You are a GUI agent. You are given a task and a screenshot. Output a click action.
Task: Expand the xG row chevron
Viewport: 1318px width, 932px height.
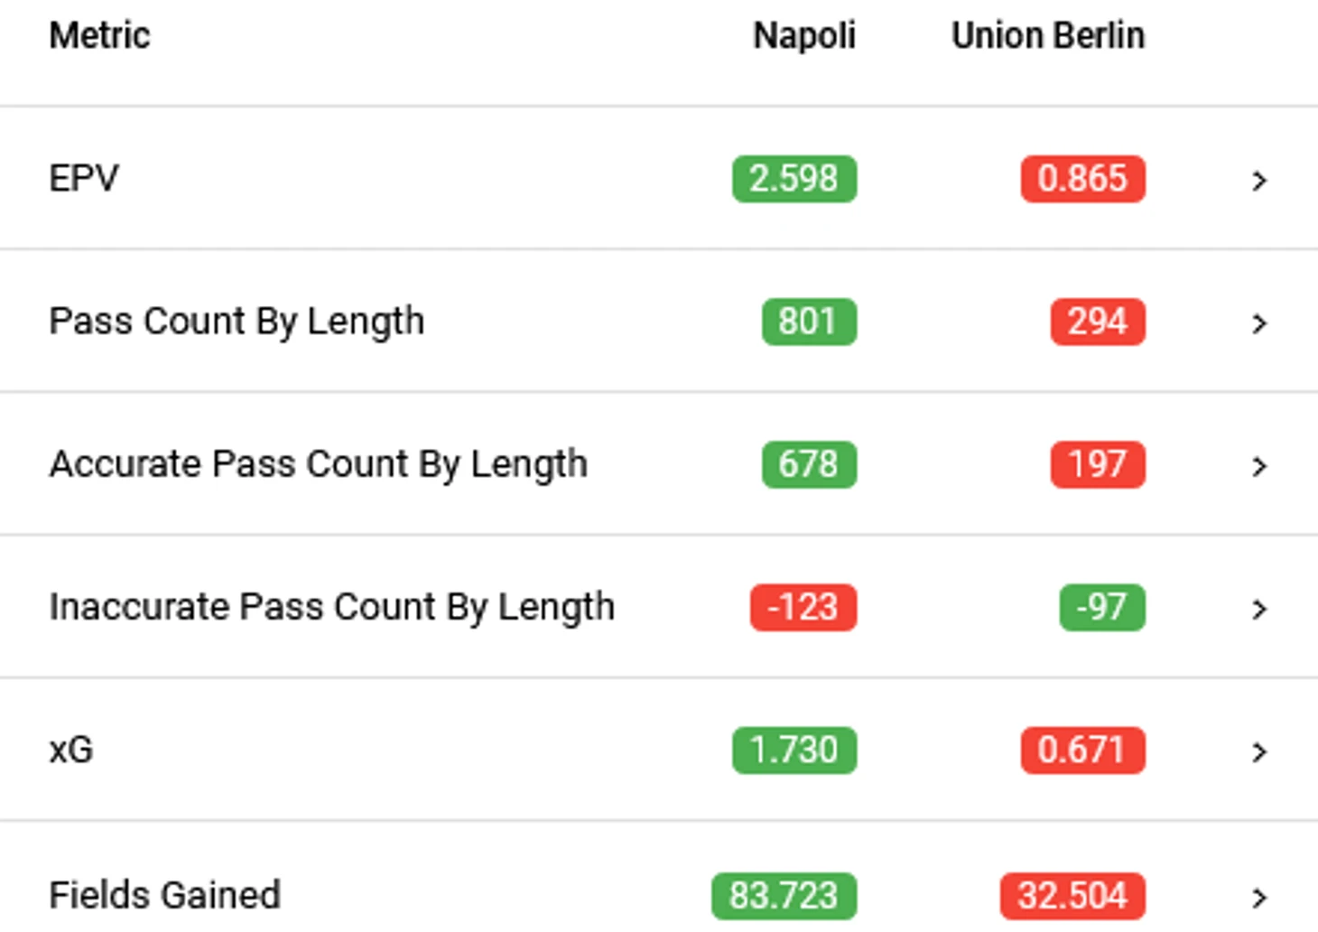(x=1259, y=751)
